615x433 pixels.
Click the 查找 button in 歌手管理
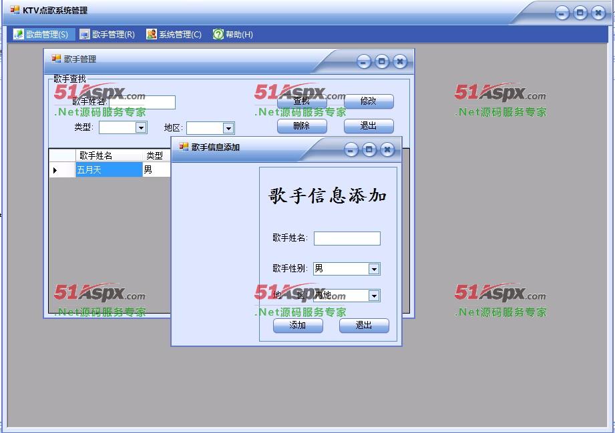click(302, 101)
